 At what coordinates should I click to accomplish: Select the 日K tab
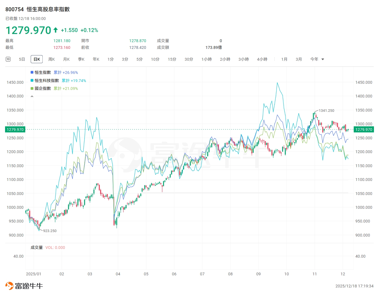pos(37,59)
